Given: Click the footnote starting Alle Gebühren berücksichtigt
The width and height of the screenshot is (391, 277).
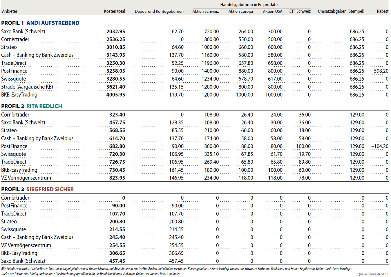Looking at the screenshot, I should point(177,271).
